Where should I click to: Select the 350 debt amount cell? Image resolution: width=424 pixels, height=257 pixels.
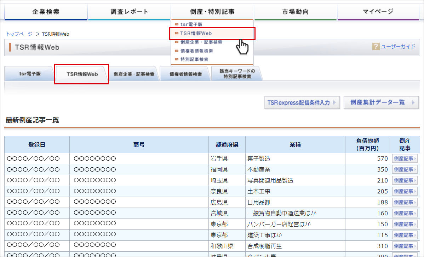367,169
